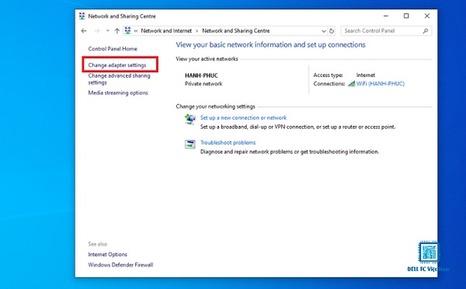Open the Network and Internet breadcrumb
Viewport: 466px width, 289px height.
point(166,31)
